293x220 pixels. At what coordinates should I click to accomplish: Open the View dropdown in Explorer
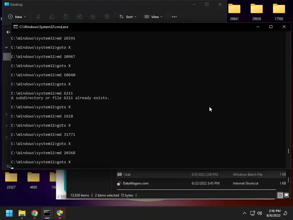[x=153, y=17]
